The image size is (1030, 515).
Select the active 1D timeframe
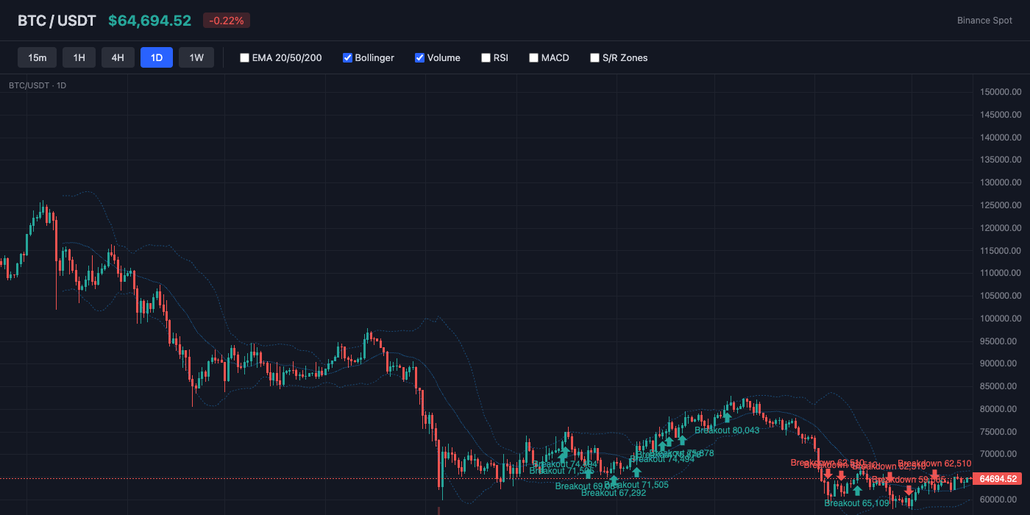[x=157, y=57]
